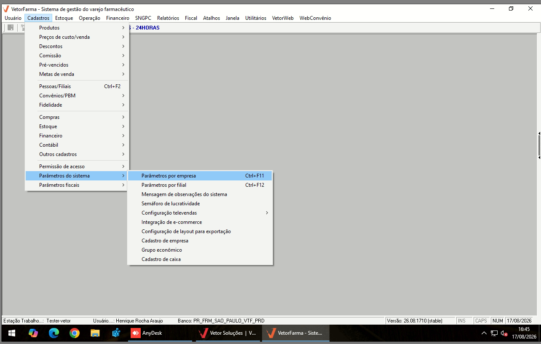
Task: Open Integração de e-commerce
Action: pyautogui.click(x=200, y=222)
